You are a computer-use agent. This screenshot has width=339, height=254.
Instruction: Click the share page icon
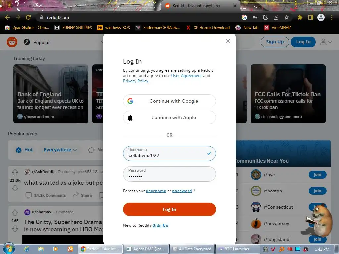click(276, 17)
